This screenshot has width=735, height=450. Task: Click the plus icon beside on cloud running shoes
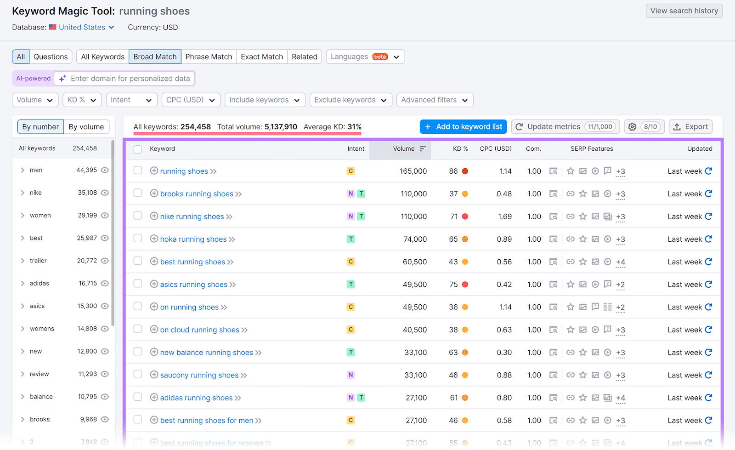[x=154, y=330]
